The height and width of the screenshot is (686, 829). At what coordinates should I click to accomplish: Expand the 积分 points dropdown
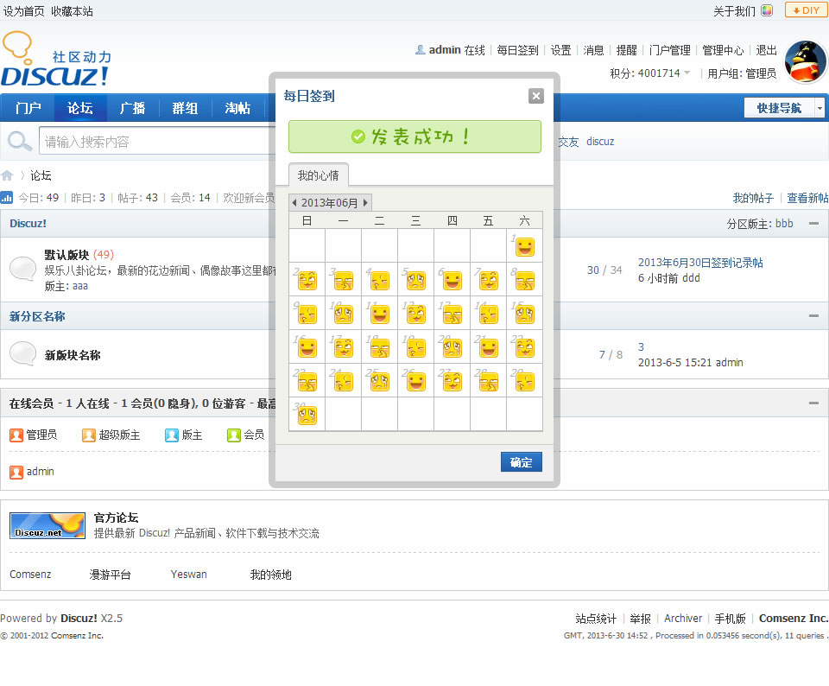point(687,73)
